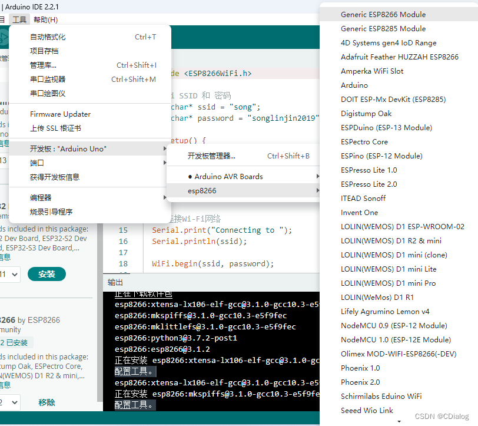Select ESPresso Lite 2.0
This screenshot has height=426, width=478.
399,184
